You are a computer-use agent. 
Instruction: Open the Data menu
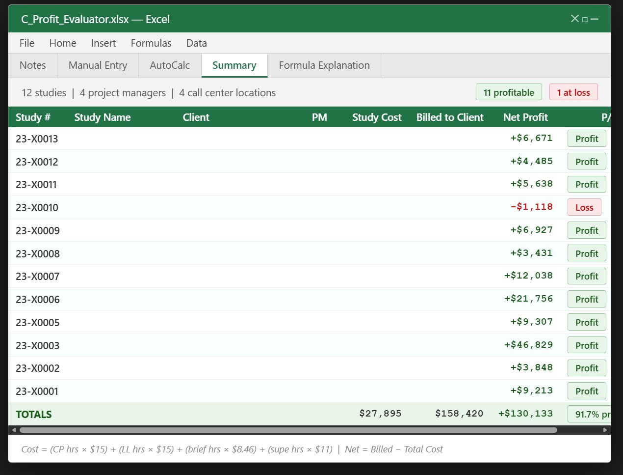197,43
